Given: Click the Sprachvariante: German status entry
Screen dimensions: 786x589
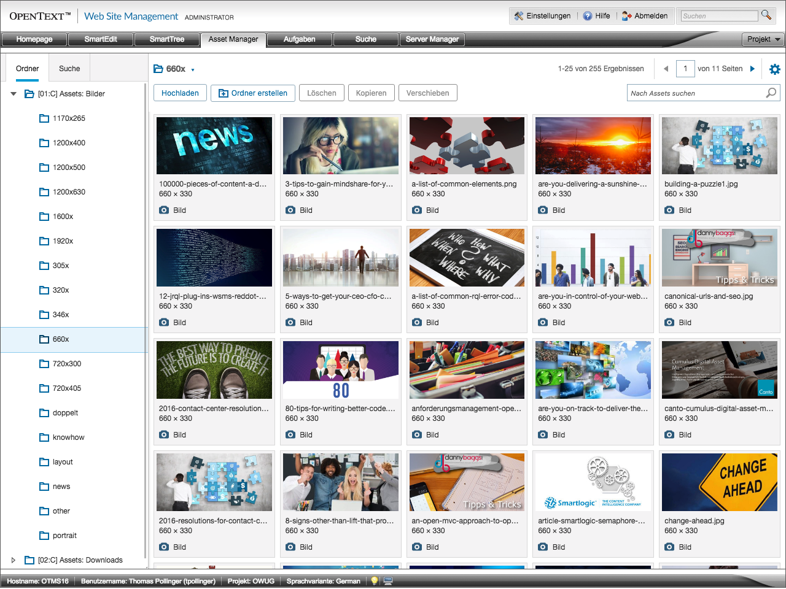Looking at the screenshot, I should coord(324,581).
